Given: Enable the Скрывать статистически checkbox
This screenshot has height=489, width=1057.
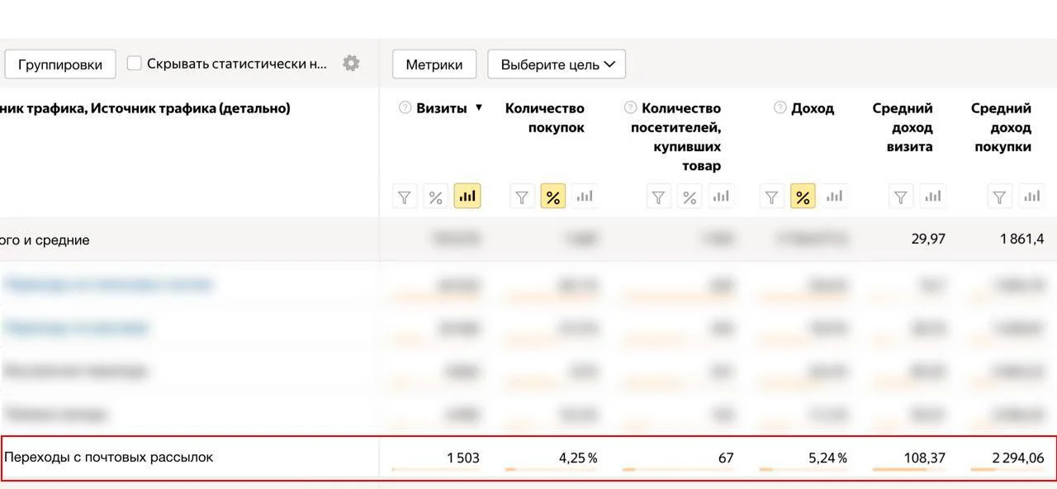Looking at the screenshot, I should (134, 61).
